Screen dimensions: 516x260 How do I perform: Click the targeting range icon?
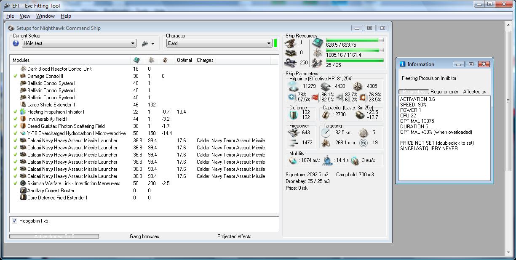326,133
